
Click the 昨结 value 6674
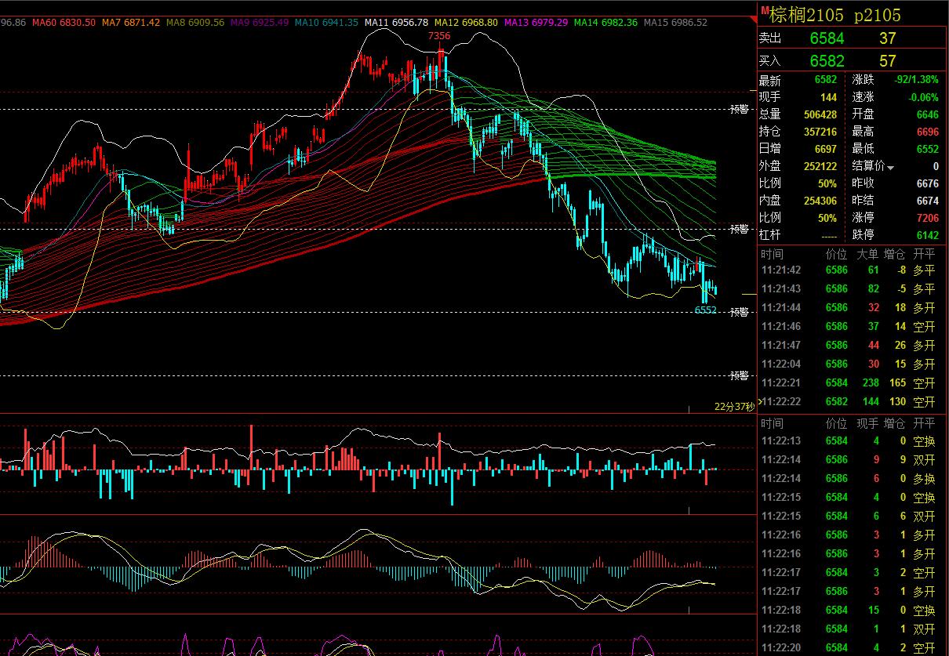tap(928, 201)
